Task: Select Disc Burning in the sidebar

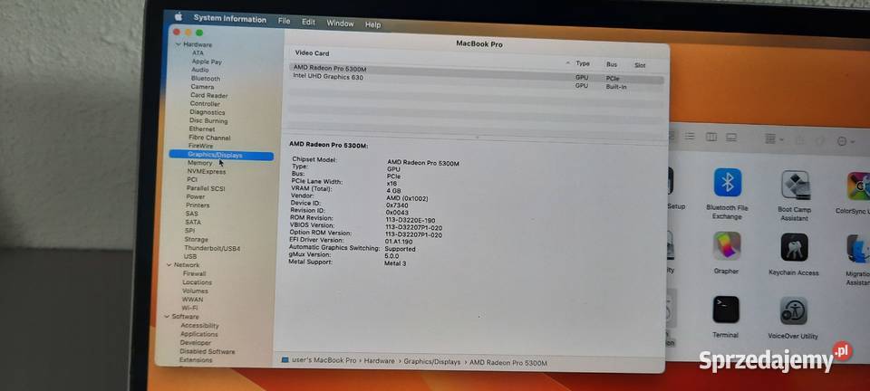Action: [208, 120]
